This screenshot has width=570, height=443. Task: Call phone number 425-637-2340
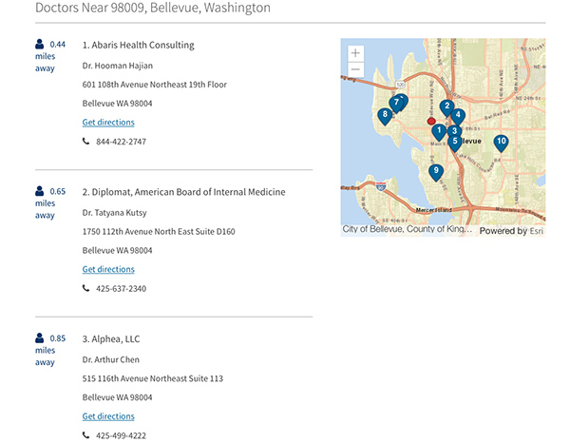click(121, 289)
